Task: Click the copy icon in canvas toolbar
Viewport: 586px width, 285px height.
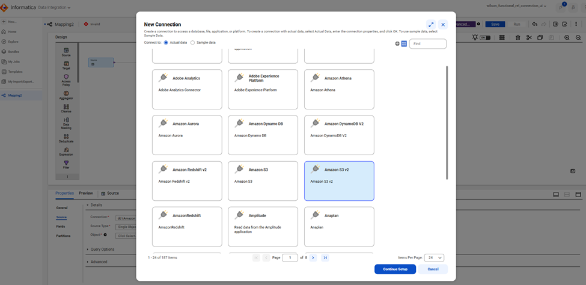Action: tap(540, 37)
